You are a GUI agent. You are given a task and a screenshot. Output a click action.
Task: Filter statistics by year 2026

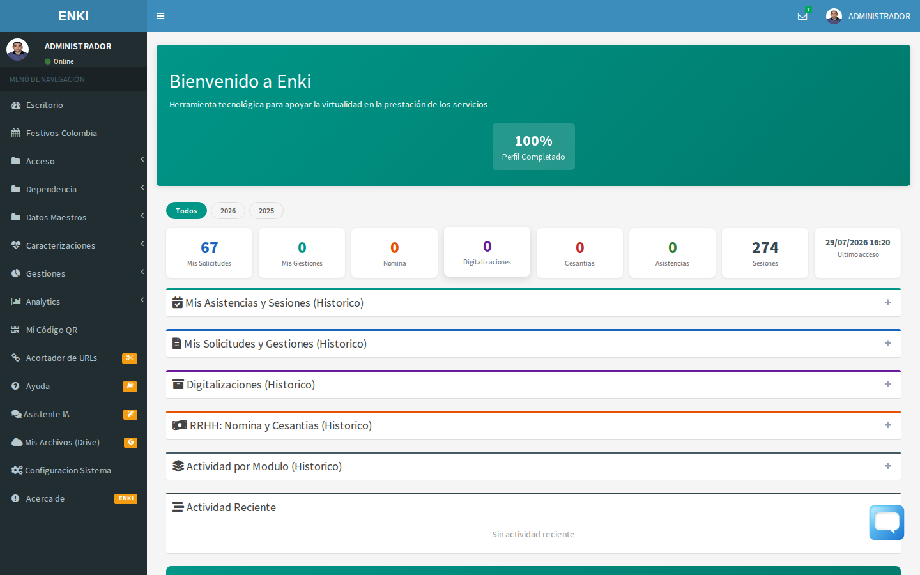pos(228,211)
